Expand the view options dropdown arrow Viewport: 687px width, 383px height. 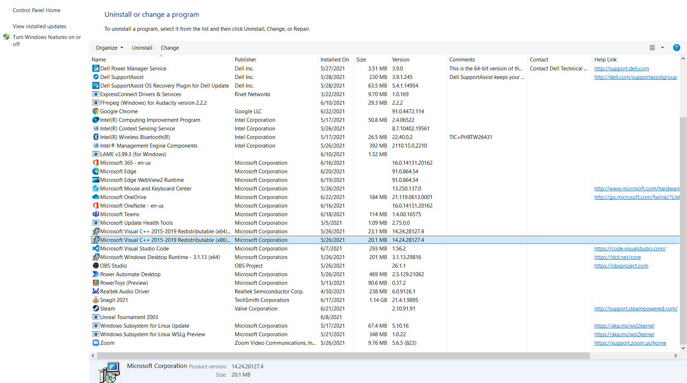(662, 48)
